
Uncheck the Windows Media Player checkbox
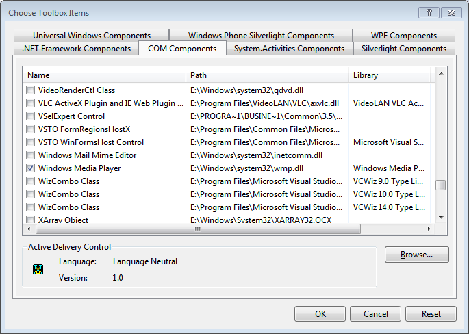point(30,168)
